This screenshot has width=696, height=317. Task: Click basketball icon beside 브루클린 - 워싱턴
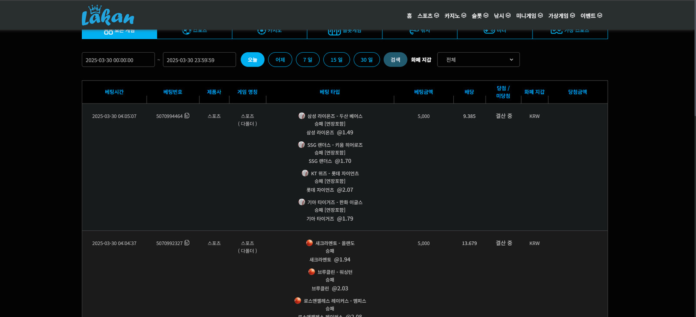click(x=311, y=272)
